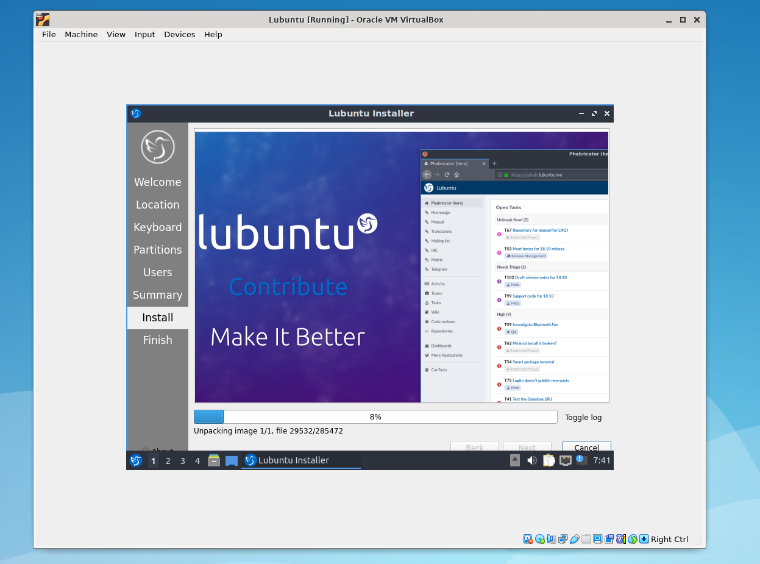The image size is (760, 564).
Task: Open the VirtualBox audio status indicator
Action: point(552,539)
